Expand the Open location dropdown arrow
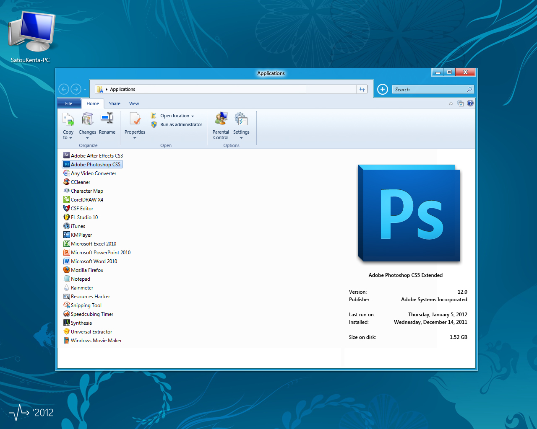537x429 pixels. click(x=193, y=116)
